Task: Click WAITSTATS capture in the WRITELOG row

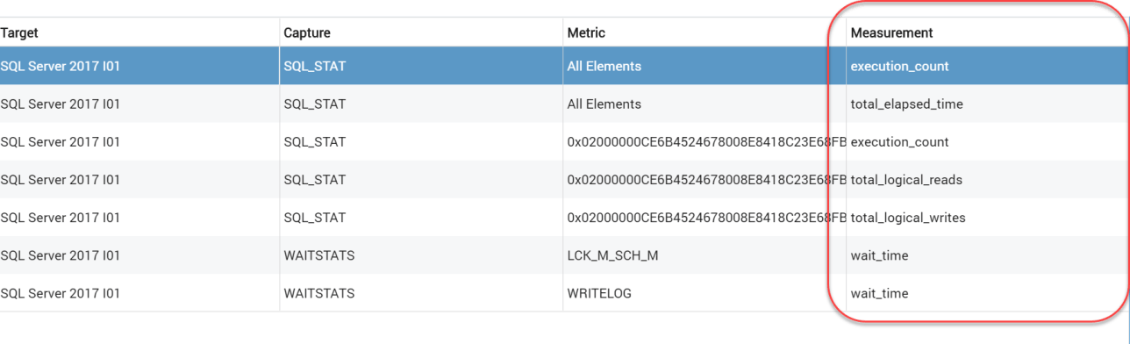Action: [319, 293]
